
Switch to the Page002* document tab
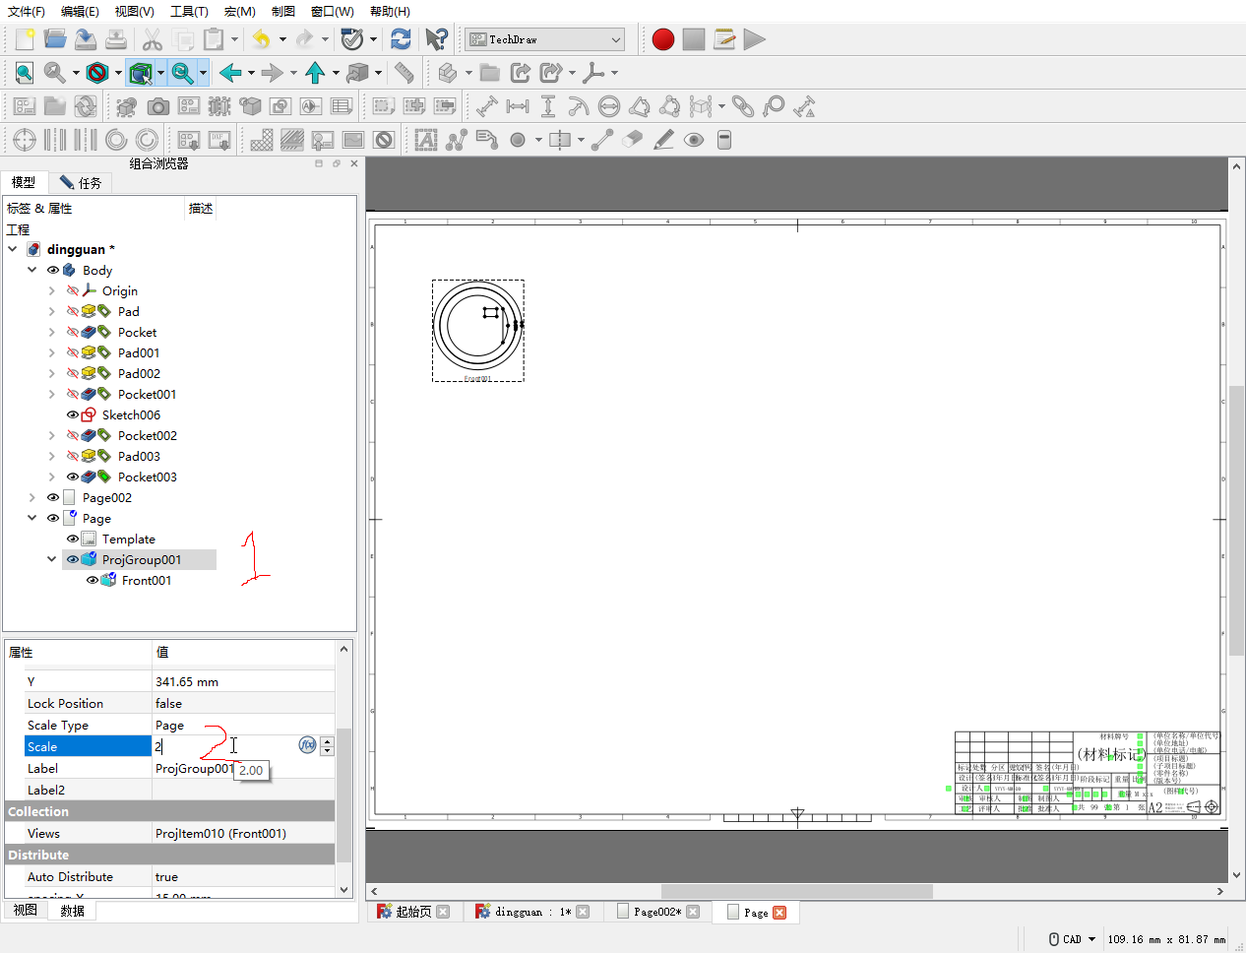coord(657,912)
